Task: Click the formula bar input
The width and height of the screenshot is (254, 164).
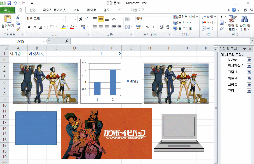Action: coord(160,41)
